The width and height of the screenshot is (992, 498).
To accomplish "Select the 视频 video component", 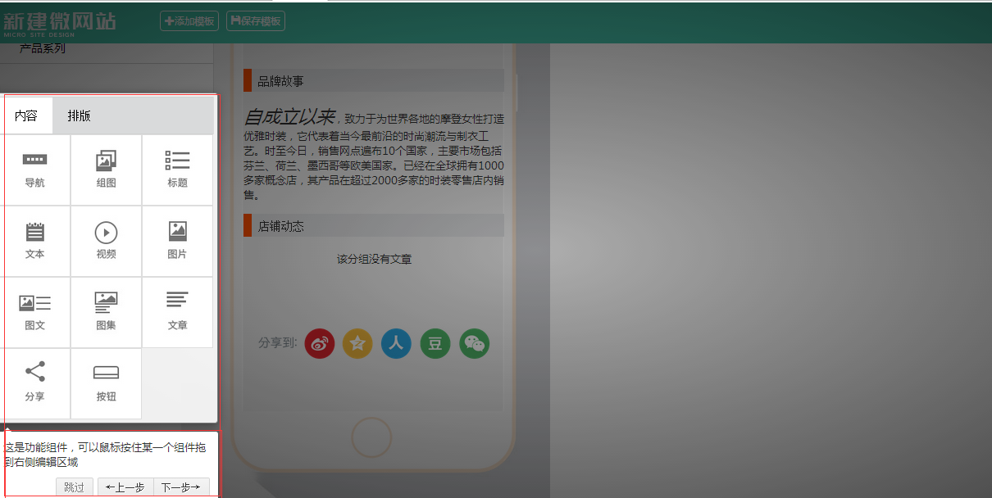I will coord(107,242).
